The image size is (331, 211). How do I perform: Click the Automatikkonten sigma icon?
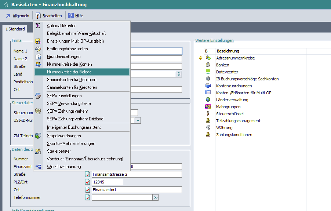pos(38,26)
